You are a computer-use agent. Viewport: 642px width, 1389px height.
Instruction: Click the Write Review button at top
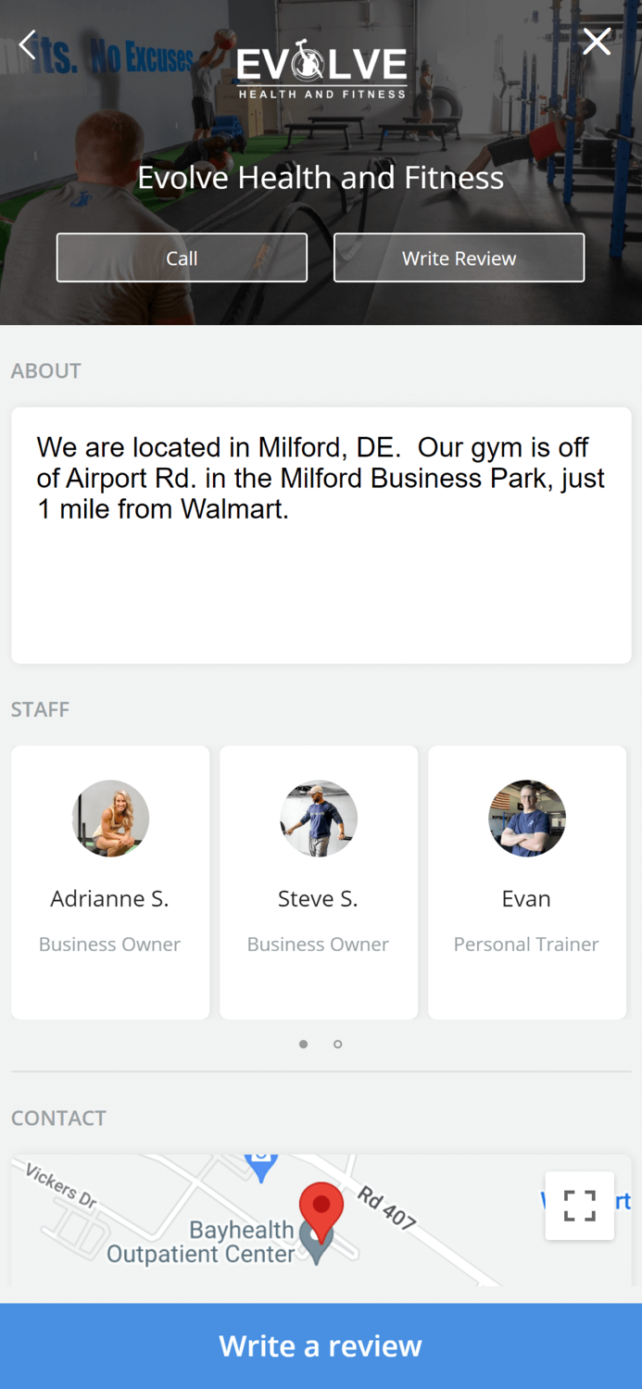(459, 257)
